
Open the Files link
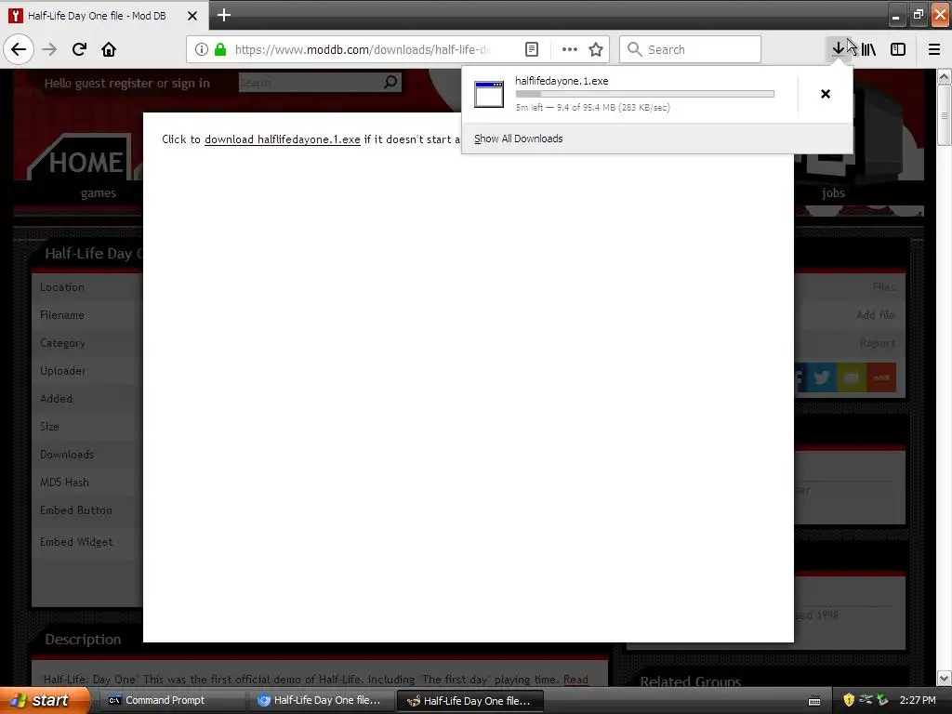884,286
